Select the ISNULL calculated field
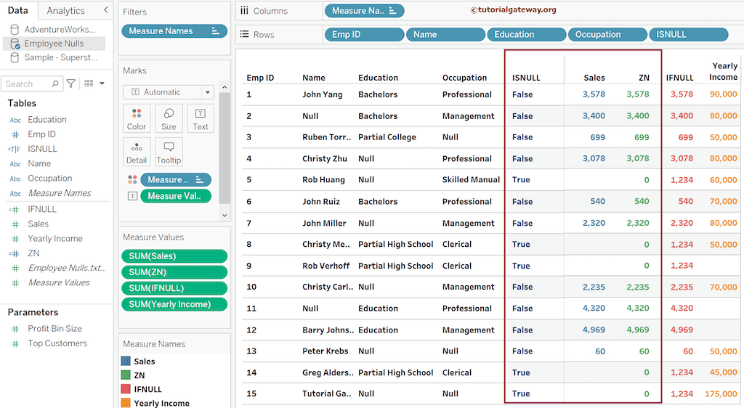This screenshot has height=408, width=744. [x=42, y=149]
